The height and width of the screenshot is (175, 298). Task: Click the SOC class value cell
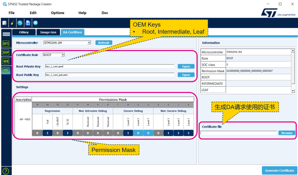point(259,65)
